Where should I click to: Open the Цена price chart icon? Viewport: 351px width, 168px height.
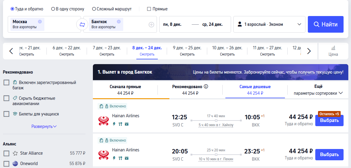point(333,51)
